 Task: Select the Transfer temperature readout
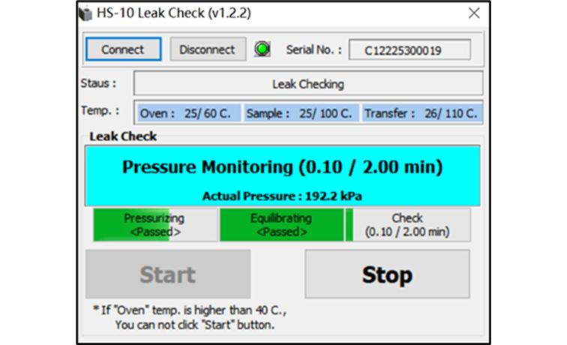(422, 113)
